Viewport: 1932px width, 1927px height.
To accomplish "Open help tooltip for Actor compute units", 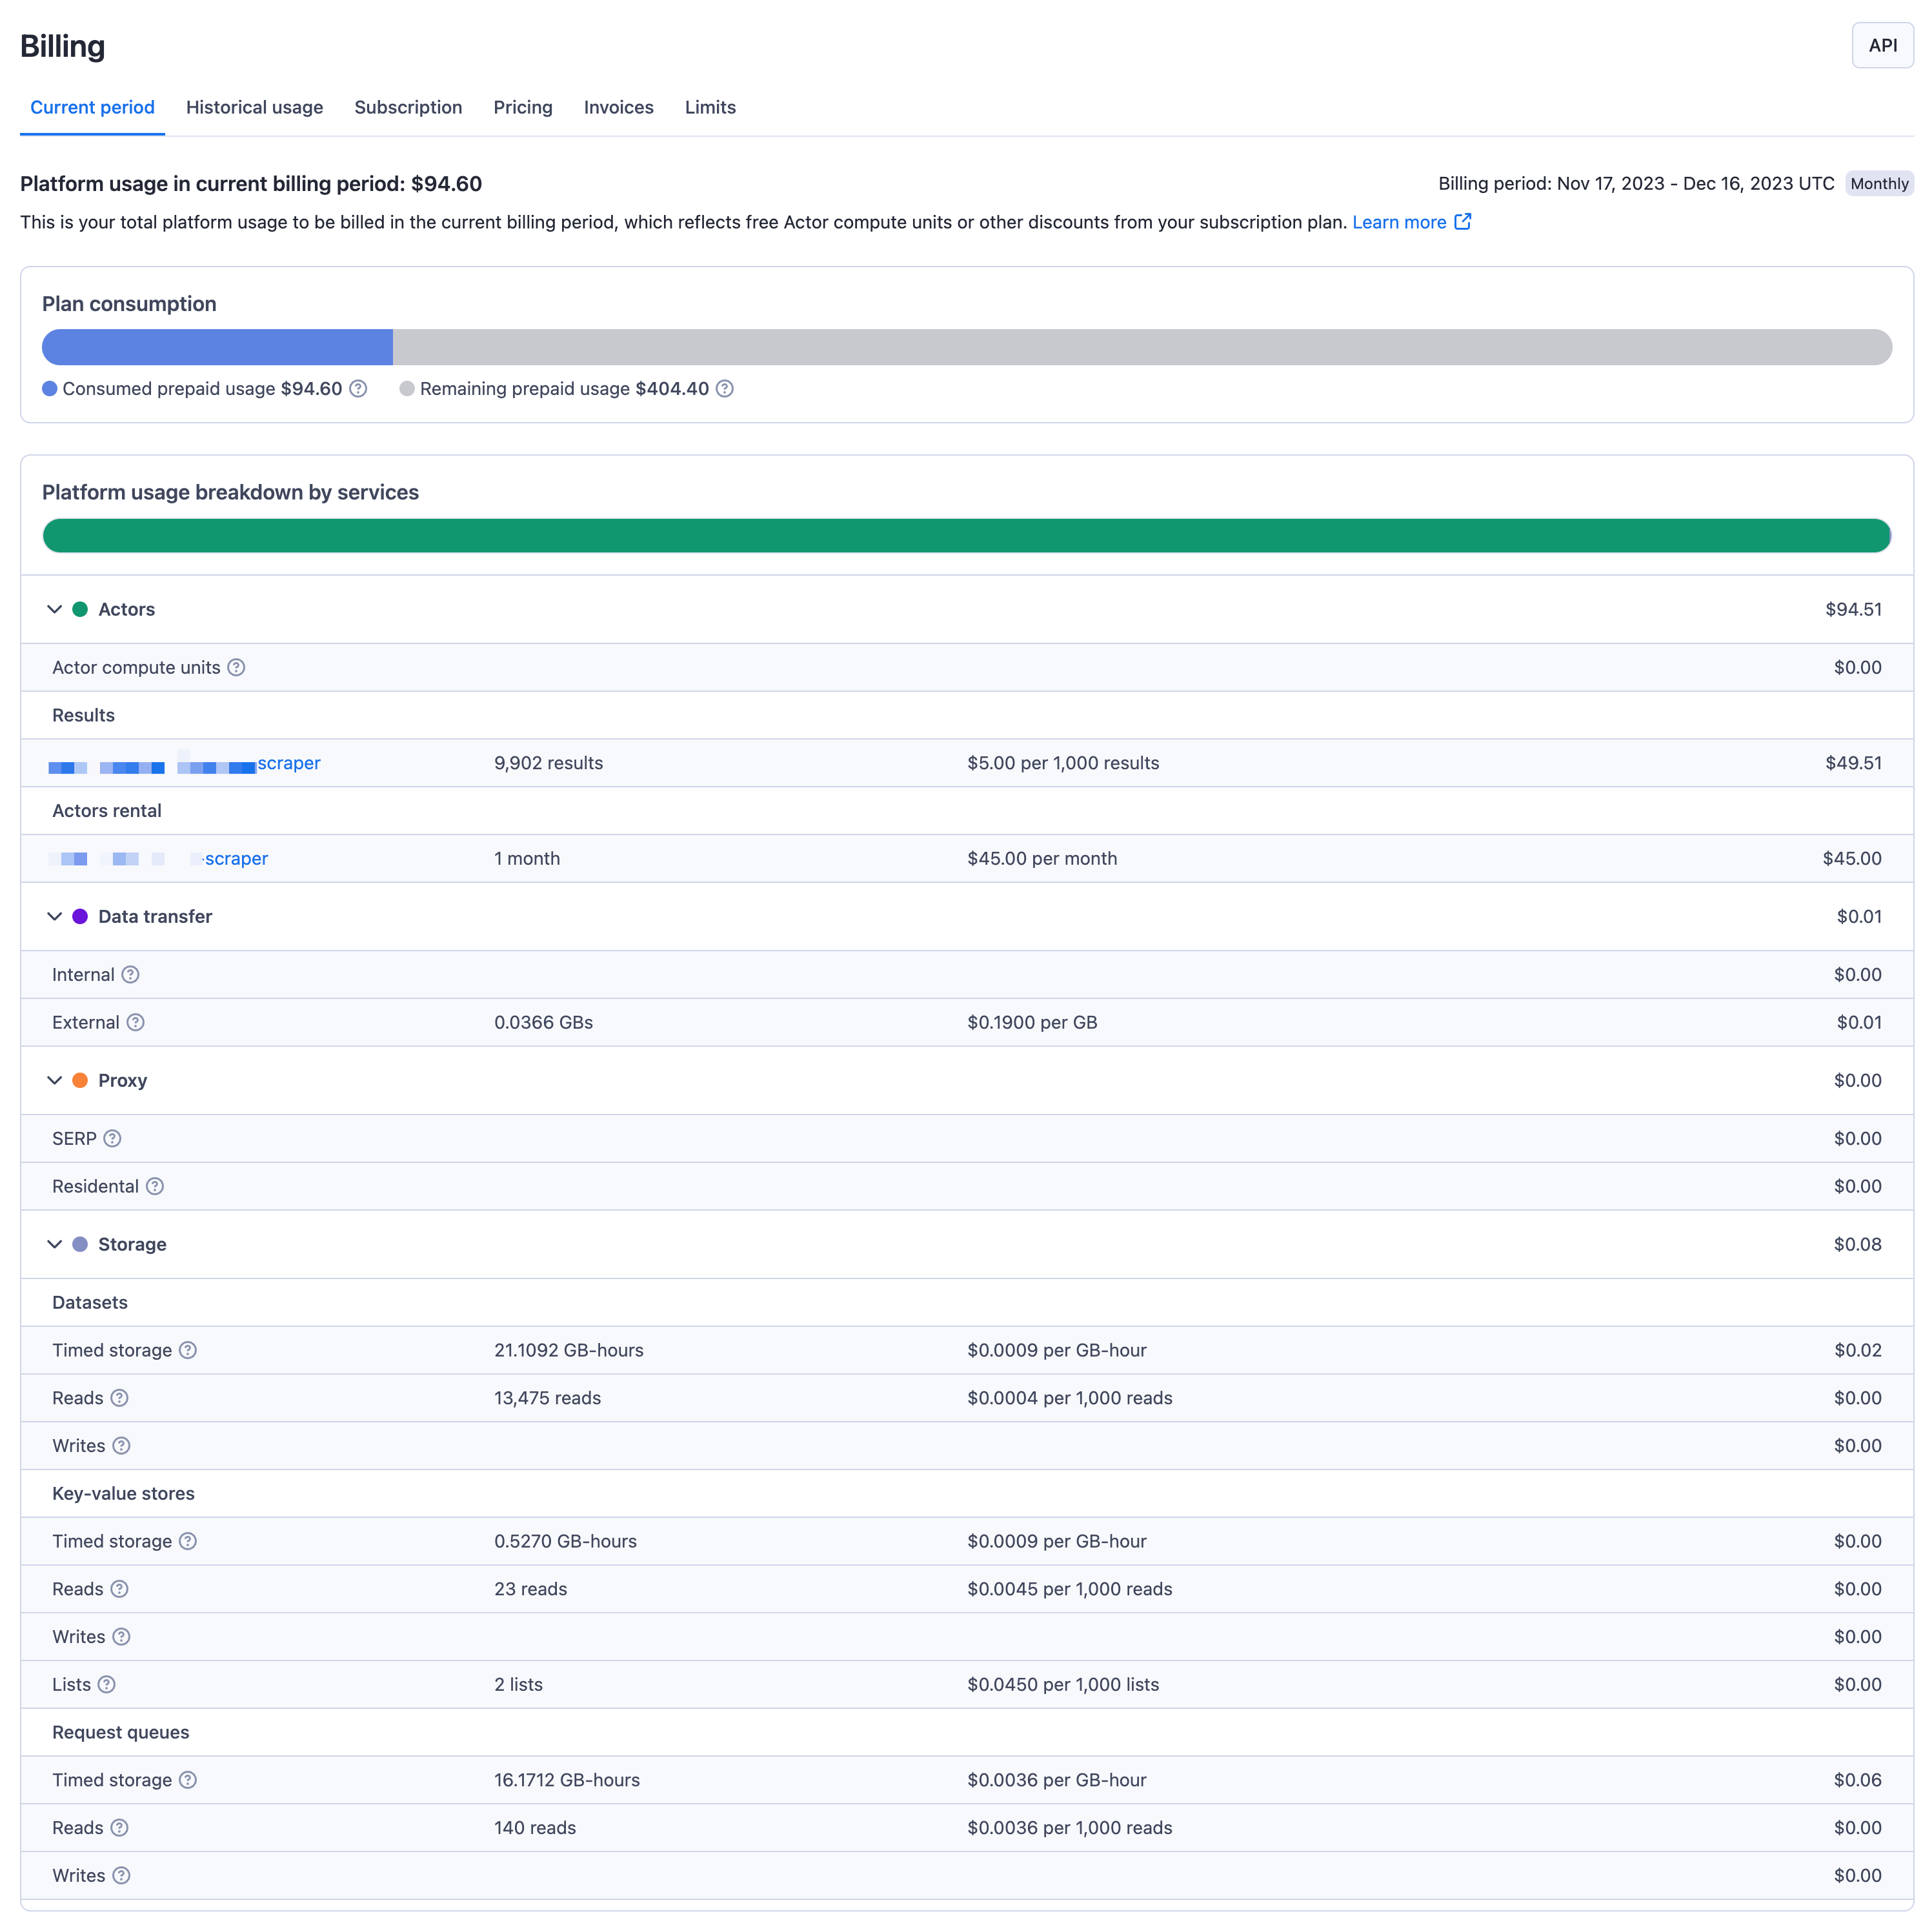I will click(237, 667).
